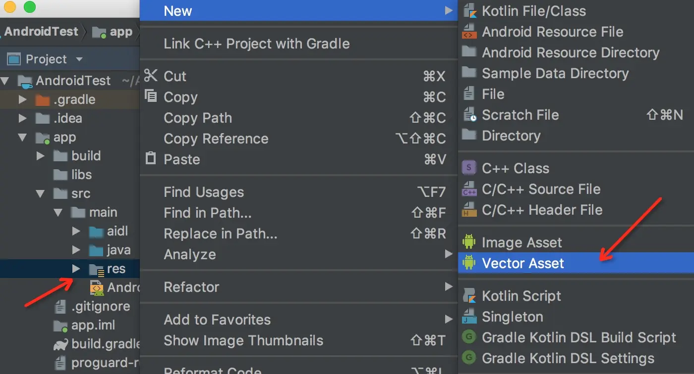Select the .gitignore file
This screenshot has width=694, height=374.
coord(101,306)
